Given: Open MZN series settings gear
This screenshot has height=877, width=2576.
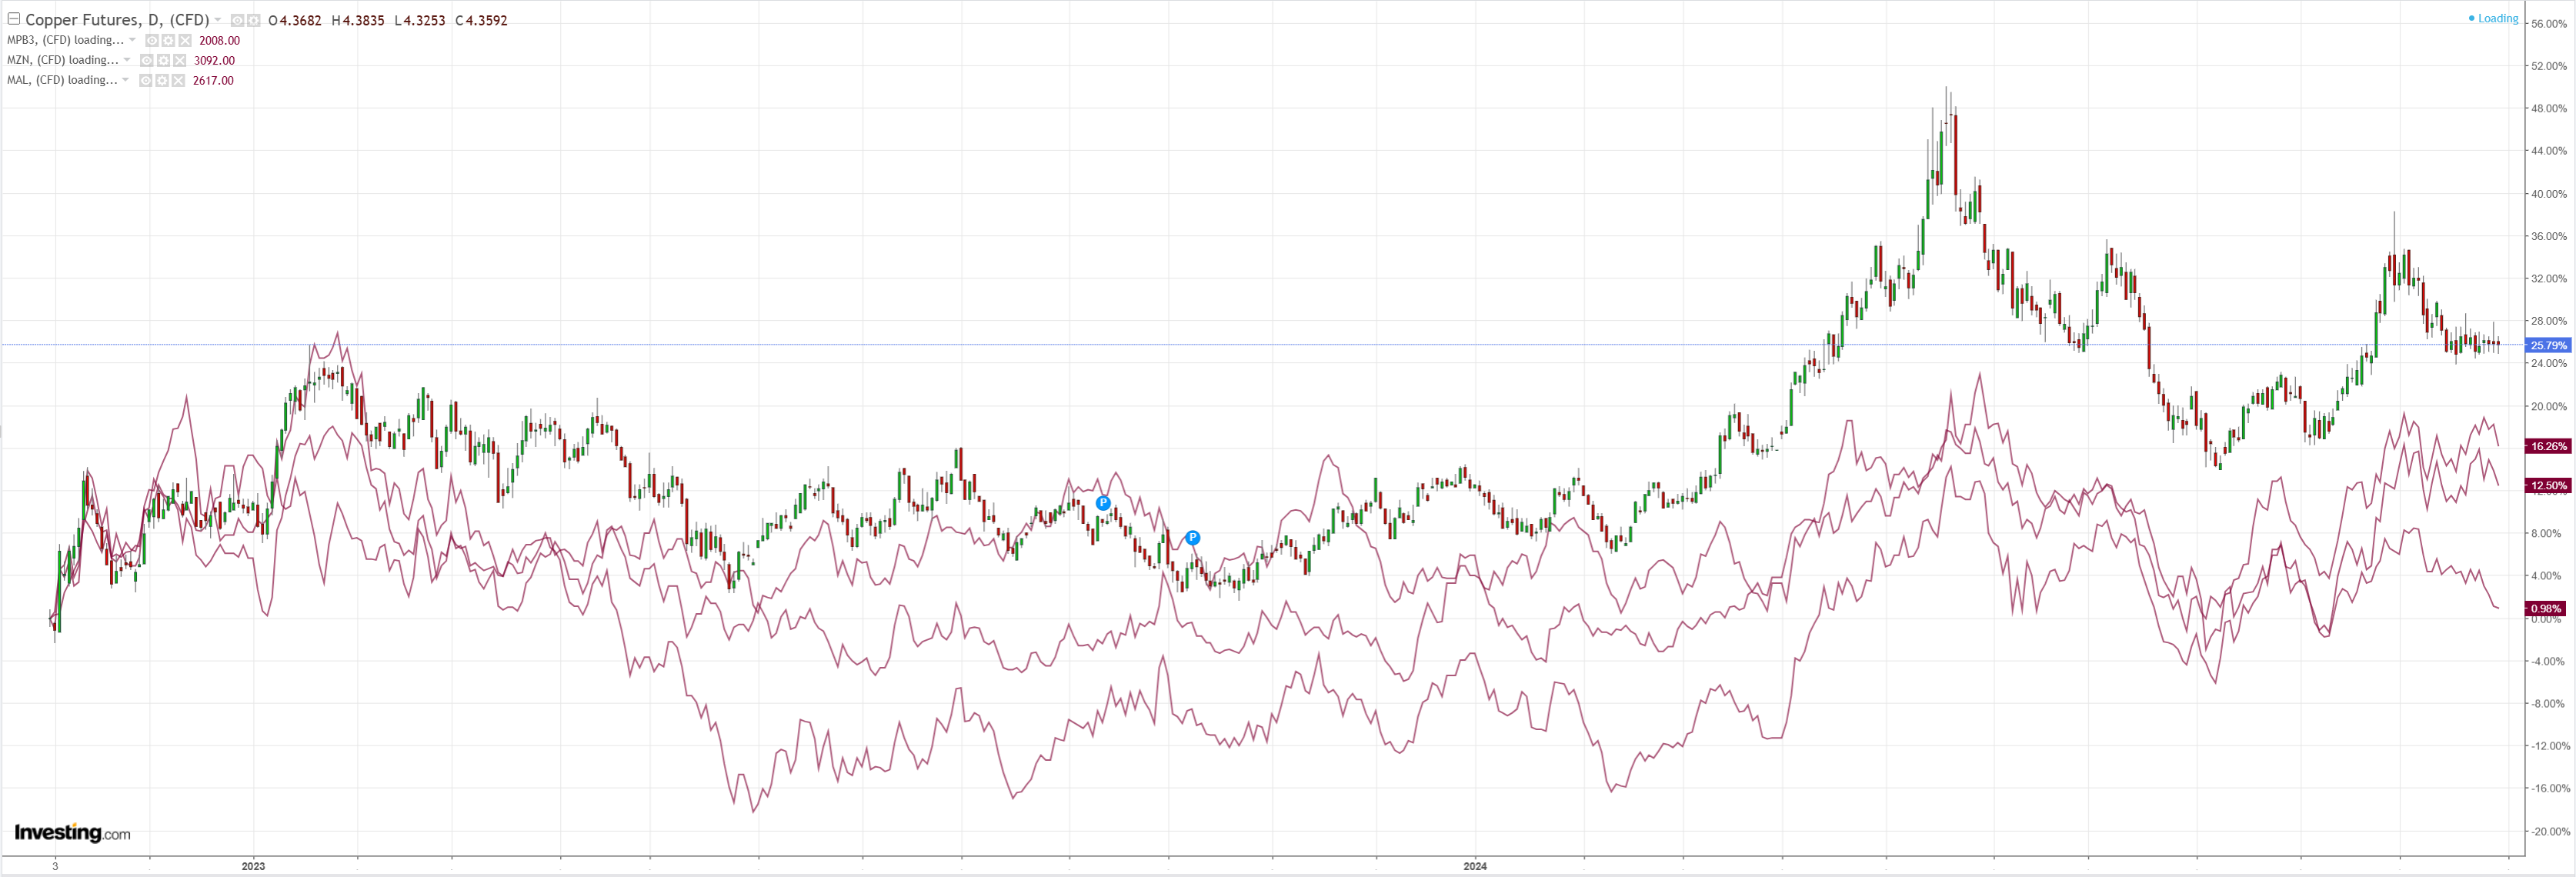Looking at the screenshot, I should click(x=164, y=61).
